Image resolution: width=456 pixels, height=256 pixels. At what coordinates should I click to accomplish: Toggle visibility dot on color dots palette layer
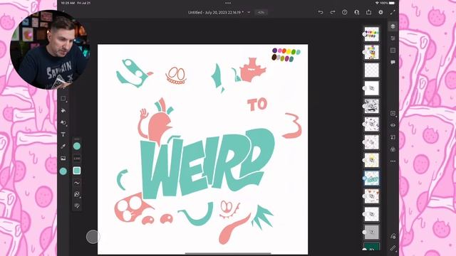click(365, 34)
